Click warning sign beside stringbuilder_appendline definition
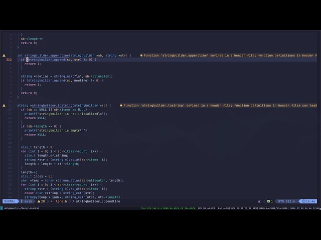This screenshot has width=321, height=240. coord(4,55)
